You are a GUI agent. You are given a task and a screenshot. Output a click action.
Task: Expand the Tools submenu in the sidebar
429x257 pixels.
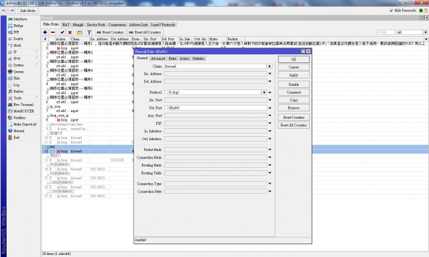pos(37,98)
